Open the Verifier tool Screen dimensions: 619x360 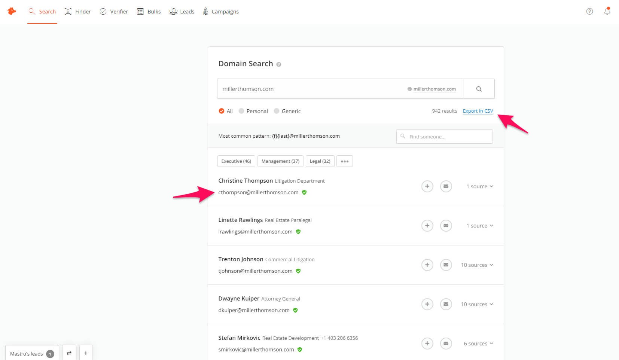click(114, 11)
